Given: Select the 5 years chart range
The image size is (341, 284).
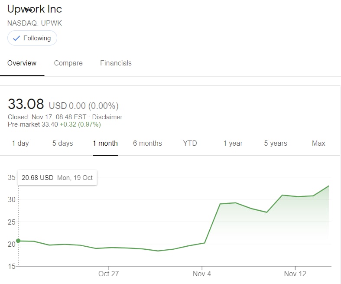Looking at the screenshot, I should [276, 144].
